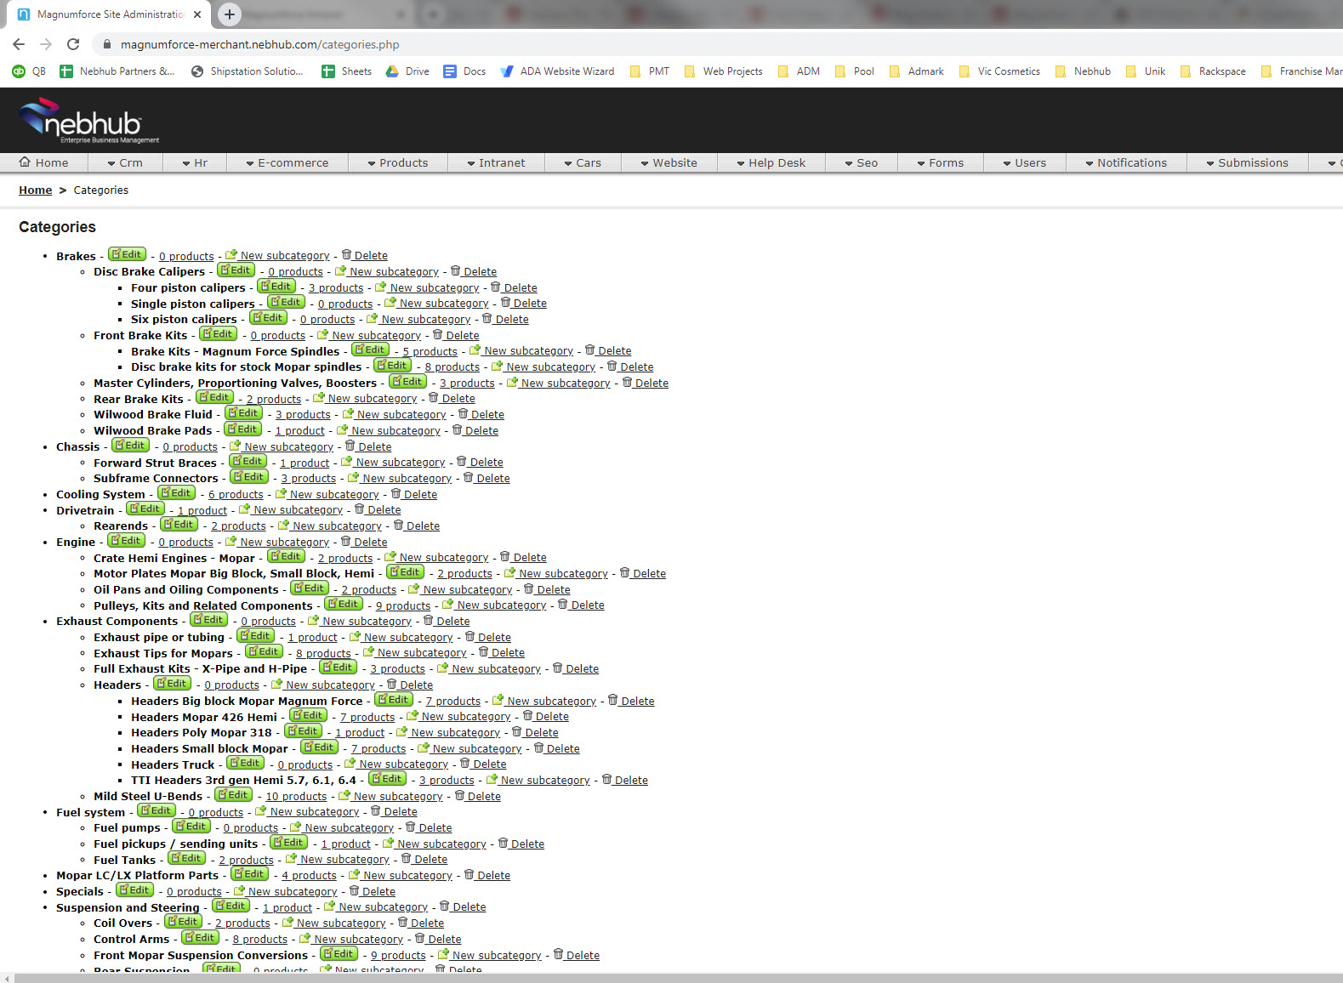Open the Home menu
1343x983 pixels.
[x=43, y=162]
